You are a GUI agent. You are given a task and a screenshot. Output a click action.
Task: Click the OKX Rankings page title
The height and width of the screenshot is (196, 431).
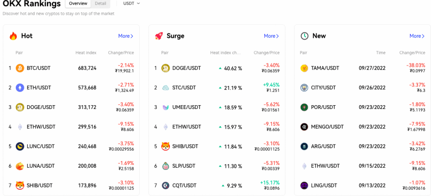pos(32,4)
